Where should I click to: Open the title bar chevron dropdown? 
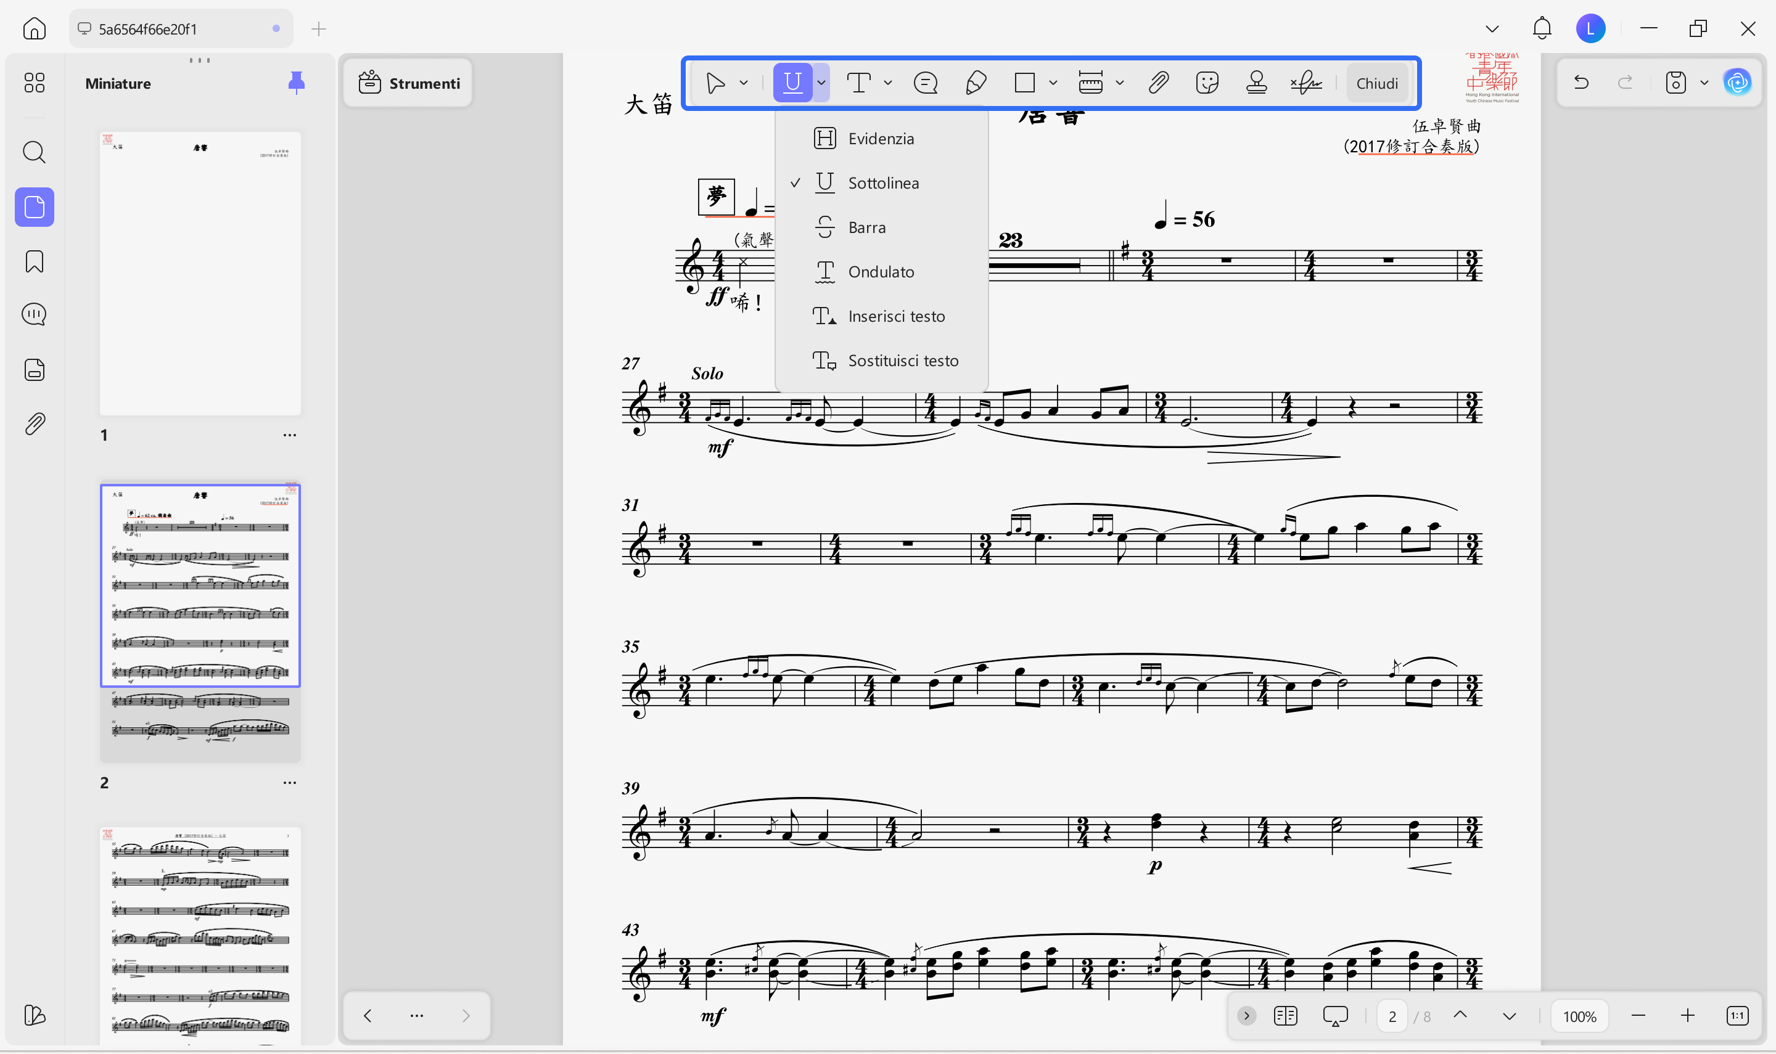pyautogui.click(x=1492, y=28)
